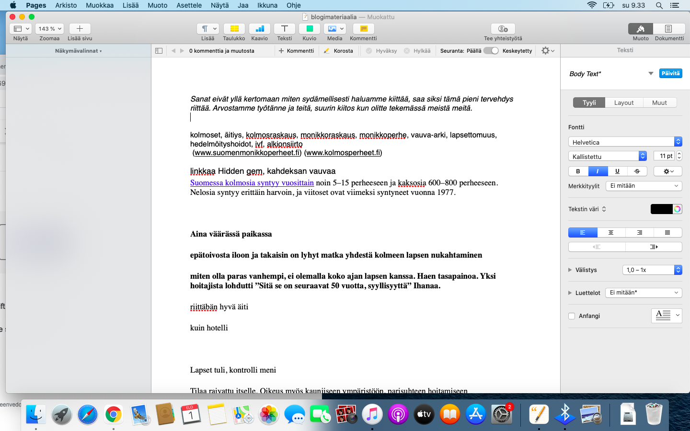Open the Asettele menu
Viewport: 690px width, 431px height.
point(189,5)
